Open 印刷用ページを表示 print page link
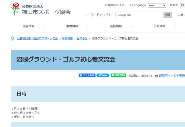 tap(172, 76)
